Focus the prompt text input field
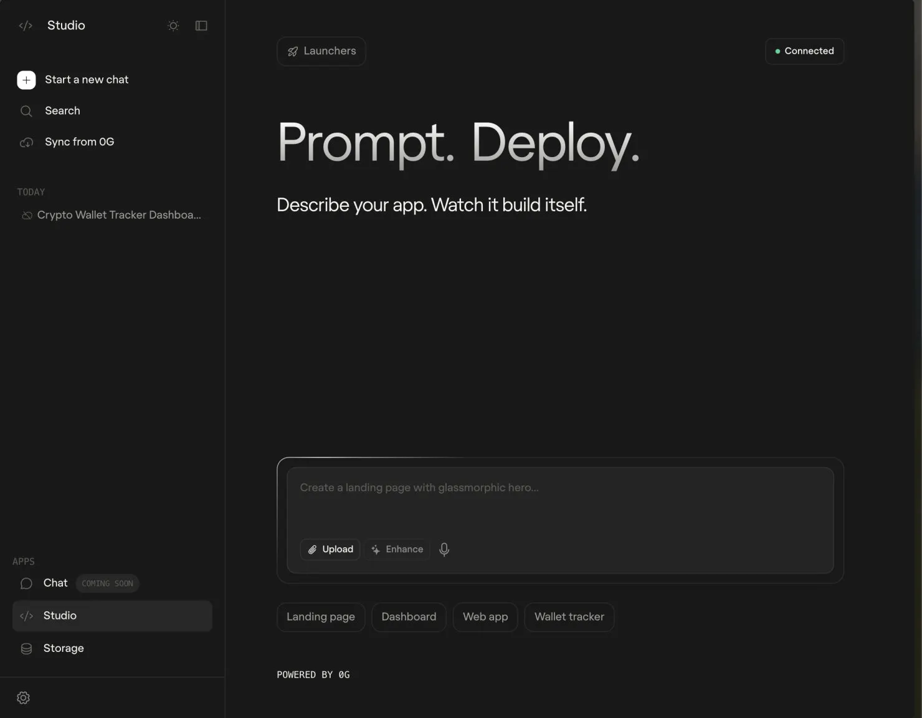The width and height of the screenshot is (922, 718). 559,499
